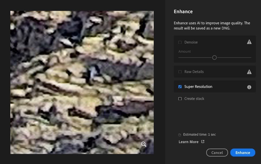Click the Super Resolution label text
261x164 pixels.
tap(198, 87)
